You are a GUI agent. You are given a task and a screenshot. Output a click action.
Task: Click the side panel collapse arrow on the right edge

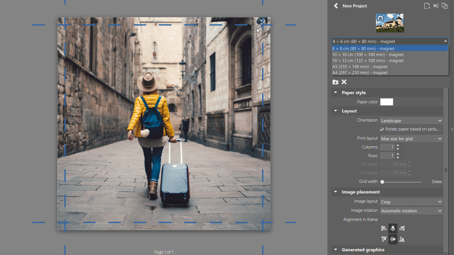pos(452,129)
